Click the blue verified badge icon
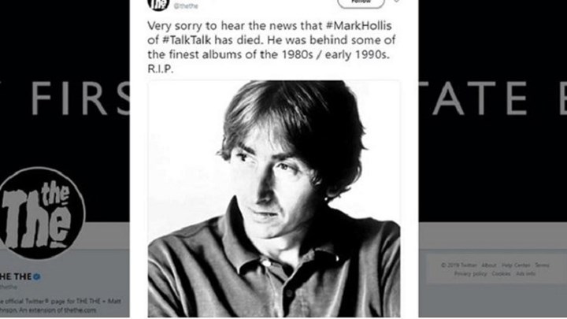This screenshot has width=567, height=319. [36, 277]
